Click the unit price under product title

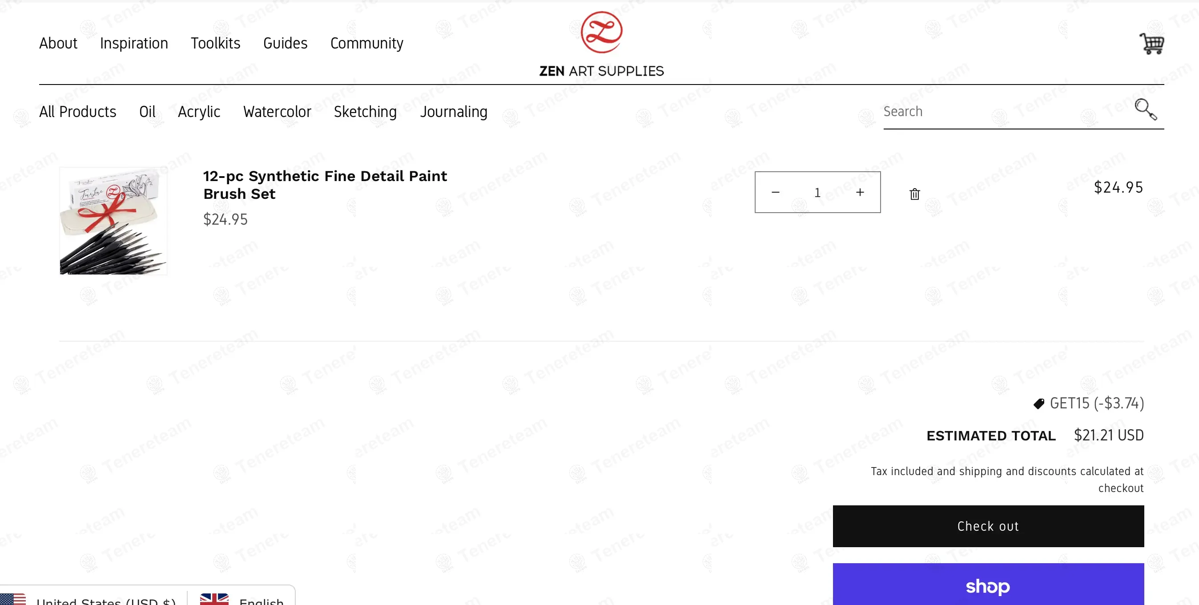[x=225, y=219]
